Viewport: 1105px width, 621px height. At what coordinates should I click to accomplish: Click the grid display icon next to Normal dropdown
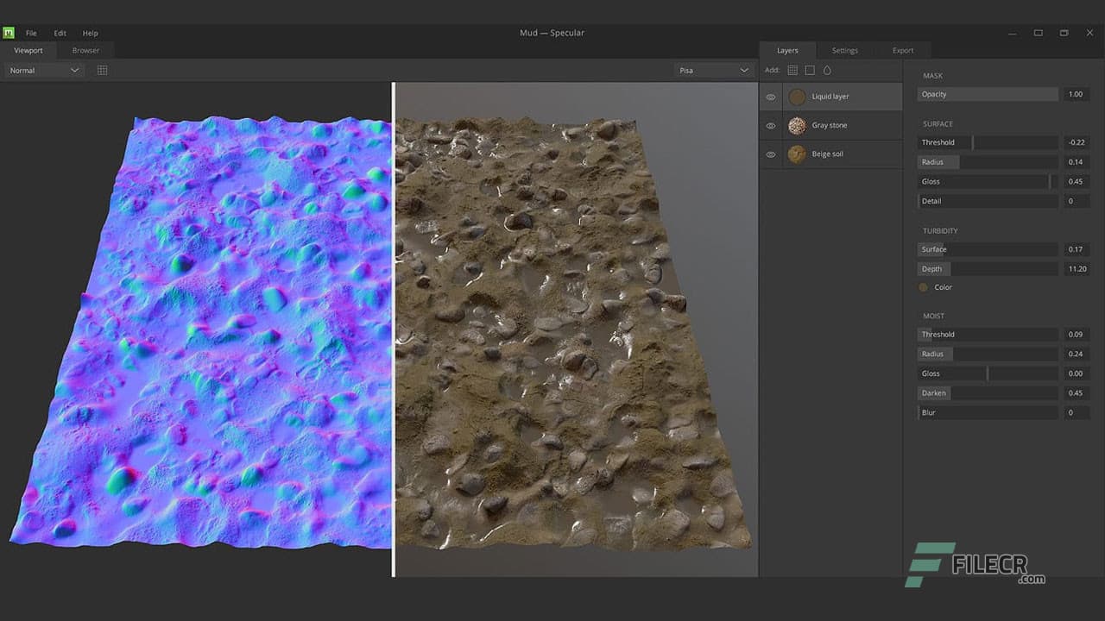click(x=102, y=70)
